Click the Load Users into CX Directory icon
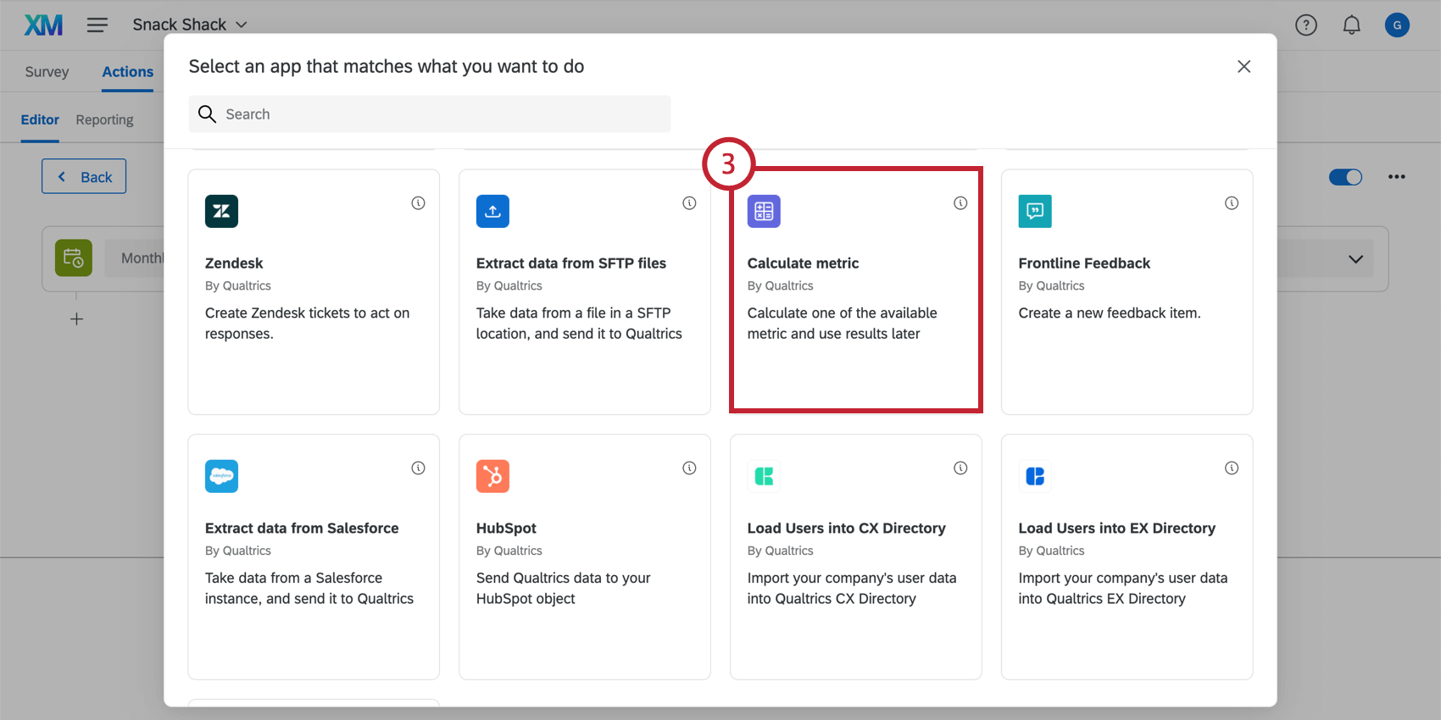 (x=764, y=476)
